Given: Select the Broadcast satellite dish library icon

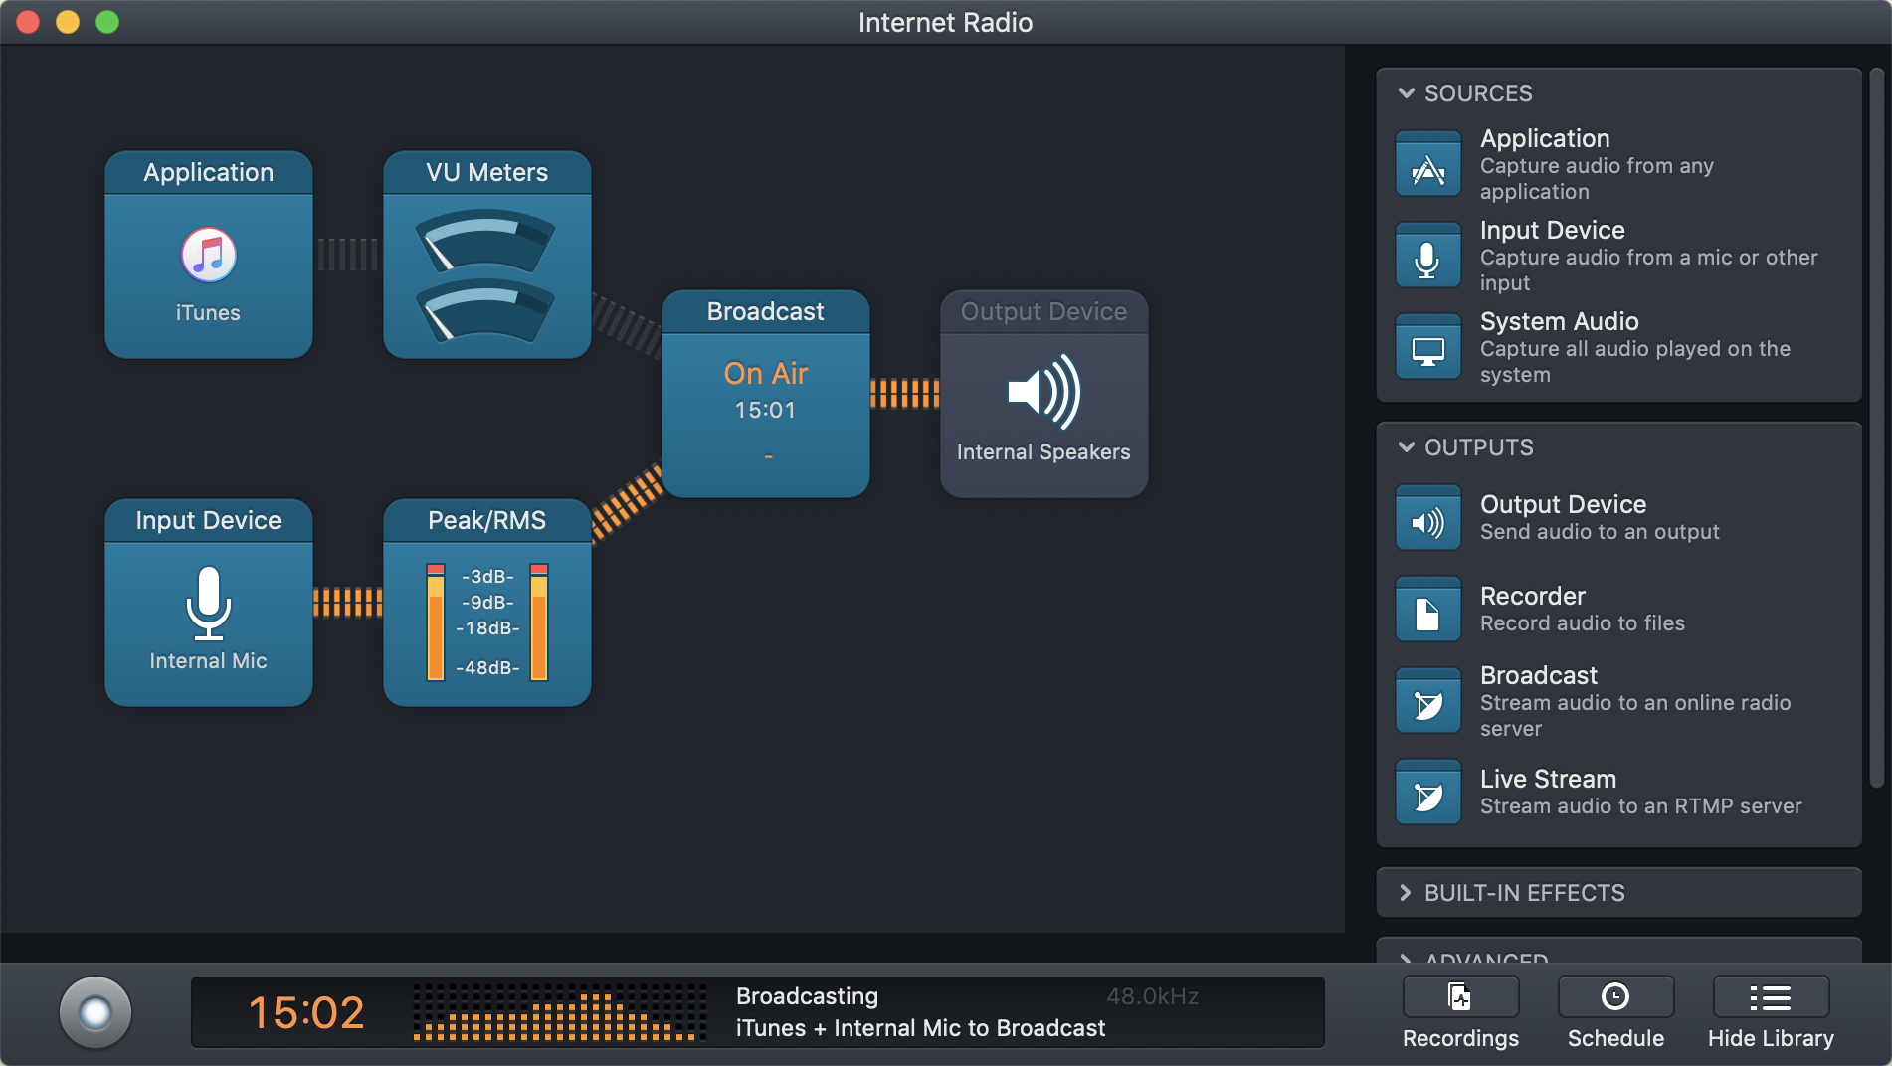Looking at the screenshot, I should click(x=1427, y=702).
